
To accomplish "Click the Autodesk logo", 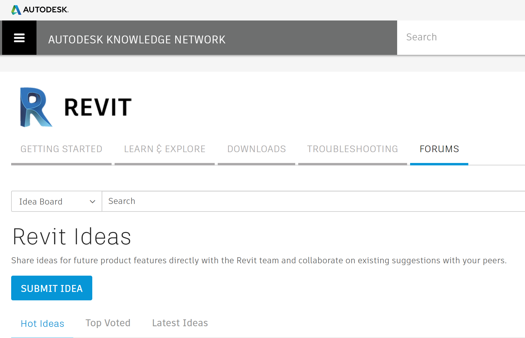I will [40, 10].
